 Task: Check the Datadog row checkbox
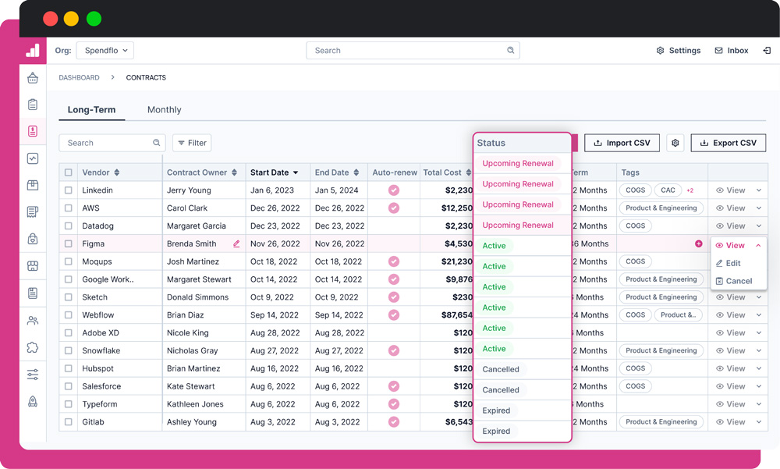[68, 226]
